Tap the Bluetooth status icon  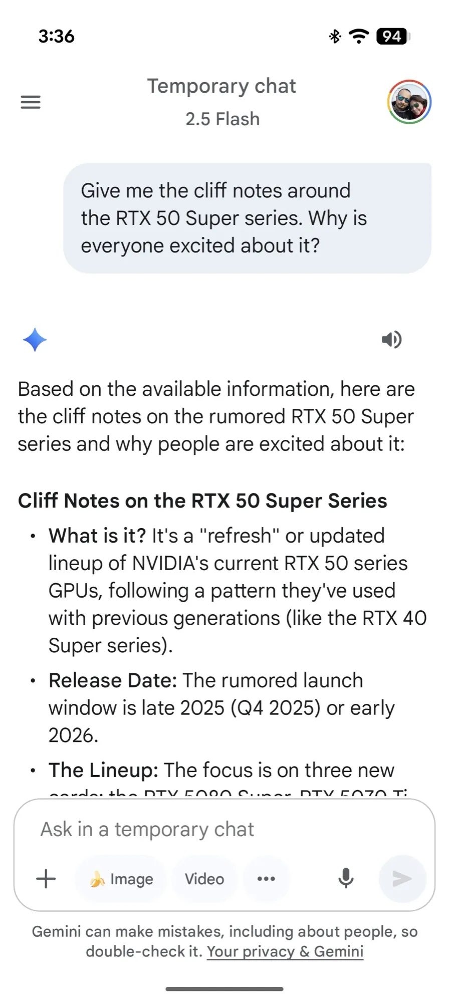pos(335,36)
